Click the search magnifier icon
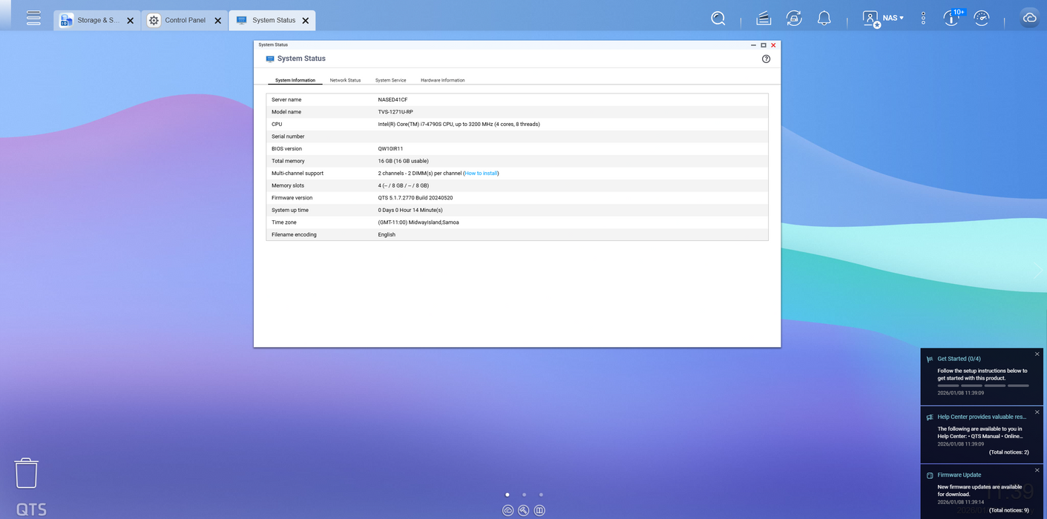 point(718,19)
